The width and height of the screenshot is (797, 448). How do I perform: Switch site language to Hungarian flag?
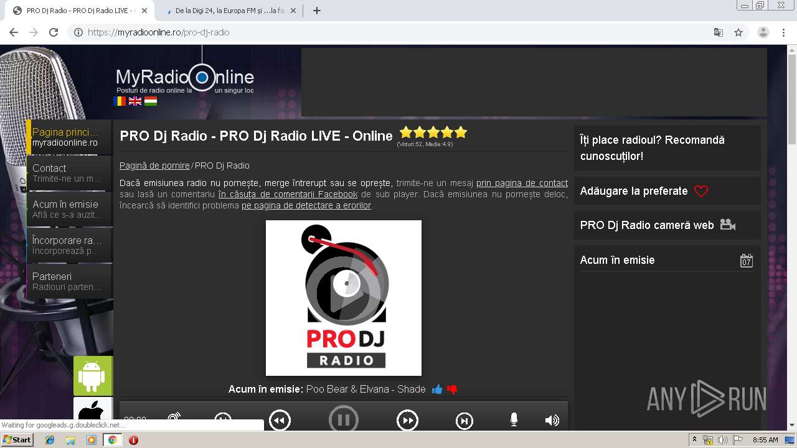(151, 101)
